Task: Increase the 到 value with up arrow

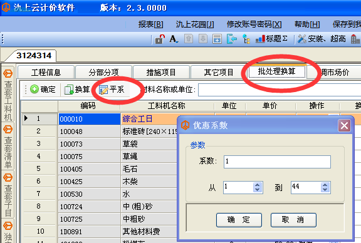Action: 325,185
